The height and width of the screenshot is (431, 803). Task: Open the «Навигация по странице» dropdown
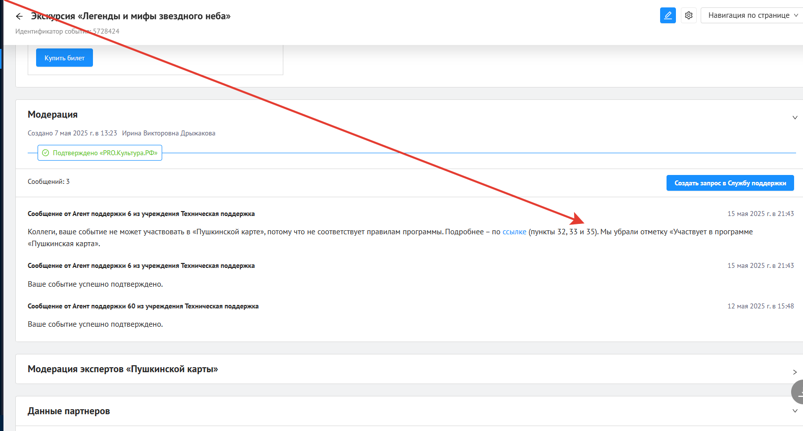point(752,15)
